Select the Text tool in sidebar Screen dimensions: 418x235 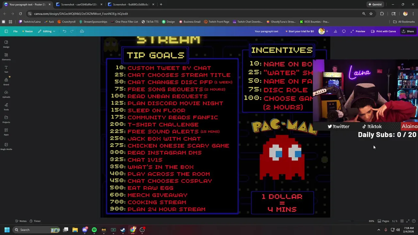pyautogui.click(x=6, y=69)
